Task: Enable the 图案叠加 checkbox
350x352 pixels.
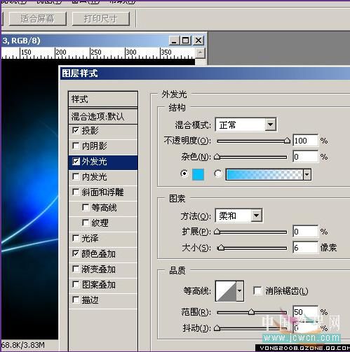Action: [x=76, y=284]
